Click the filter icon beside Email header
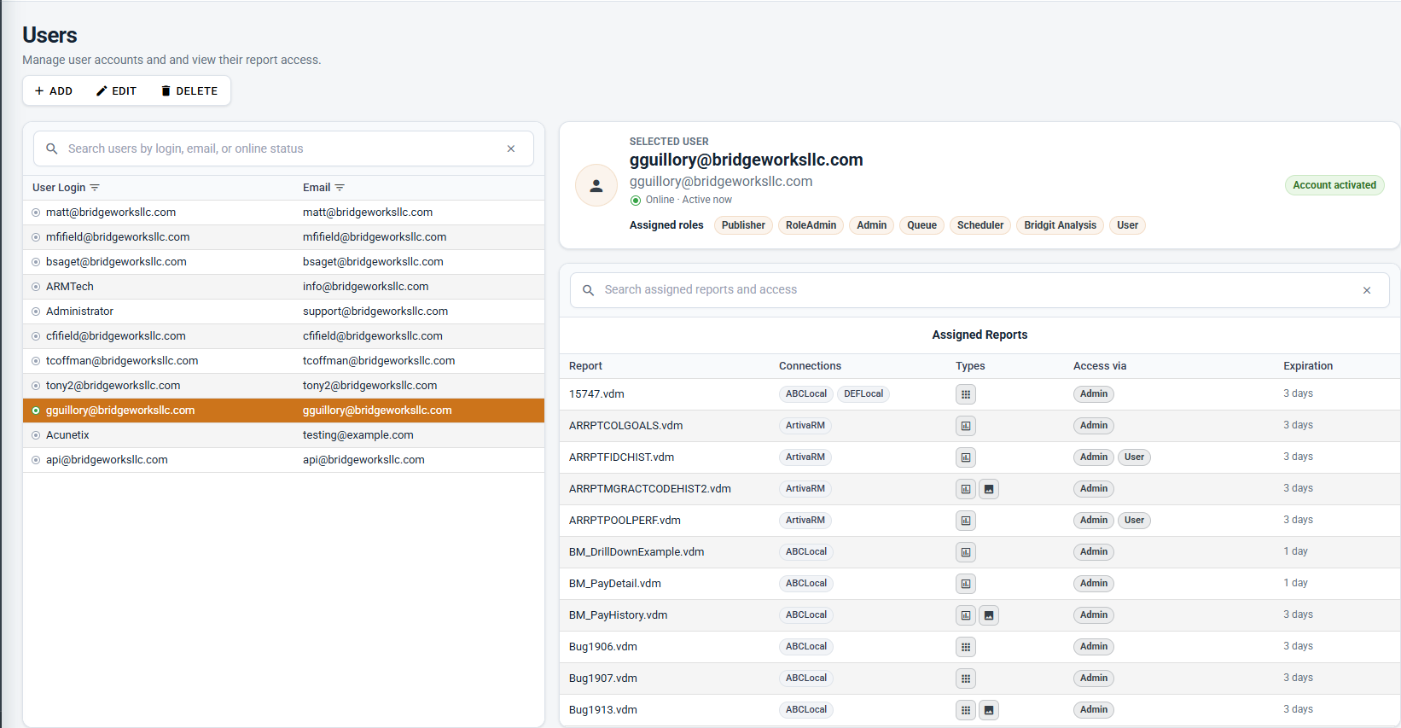This screenshot has width=1401, height=728. [x=340, y=188]
